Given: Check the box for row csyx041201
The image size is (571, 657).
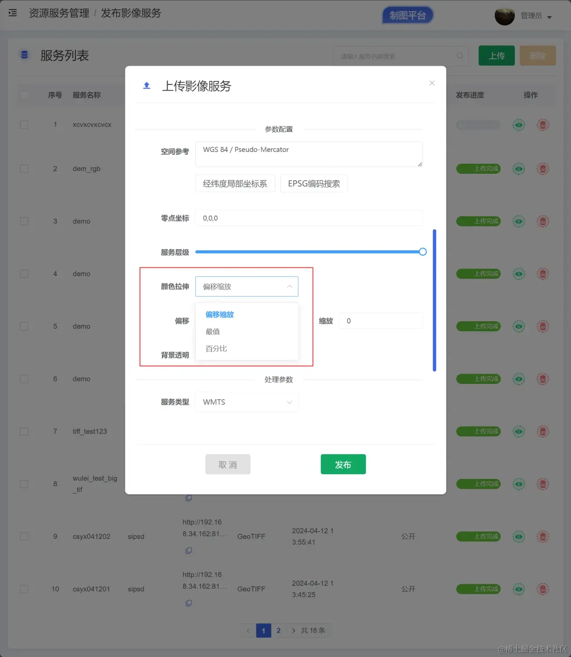Looking at the screenshot, I should [x=24, y=589].
